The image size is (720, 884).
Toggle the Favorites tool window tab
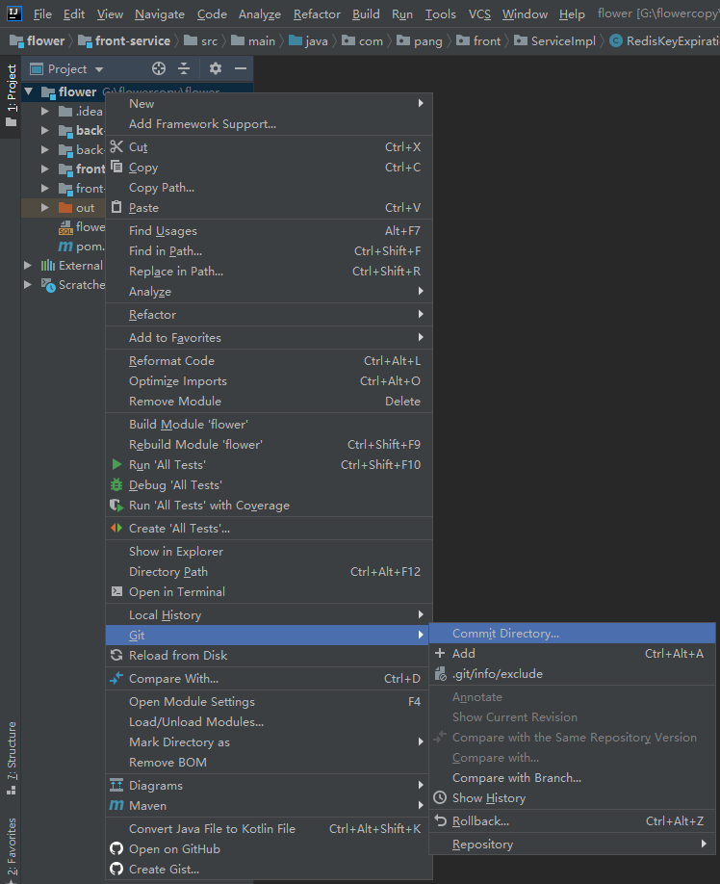[11, 849]
